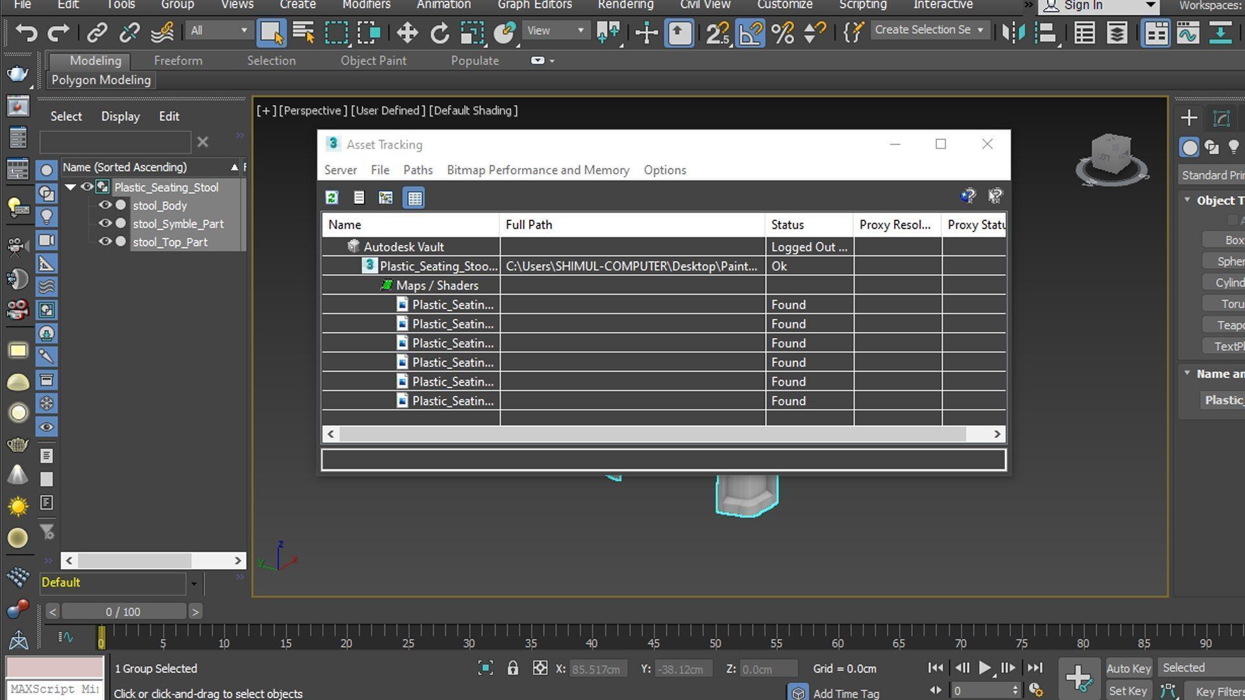Screen dimensions: 1245x700
Task: Open the All selection filter dropdown
Action: [x=219, y=30]
